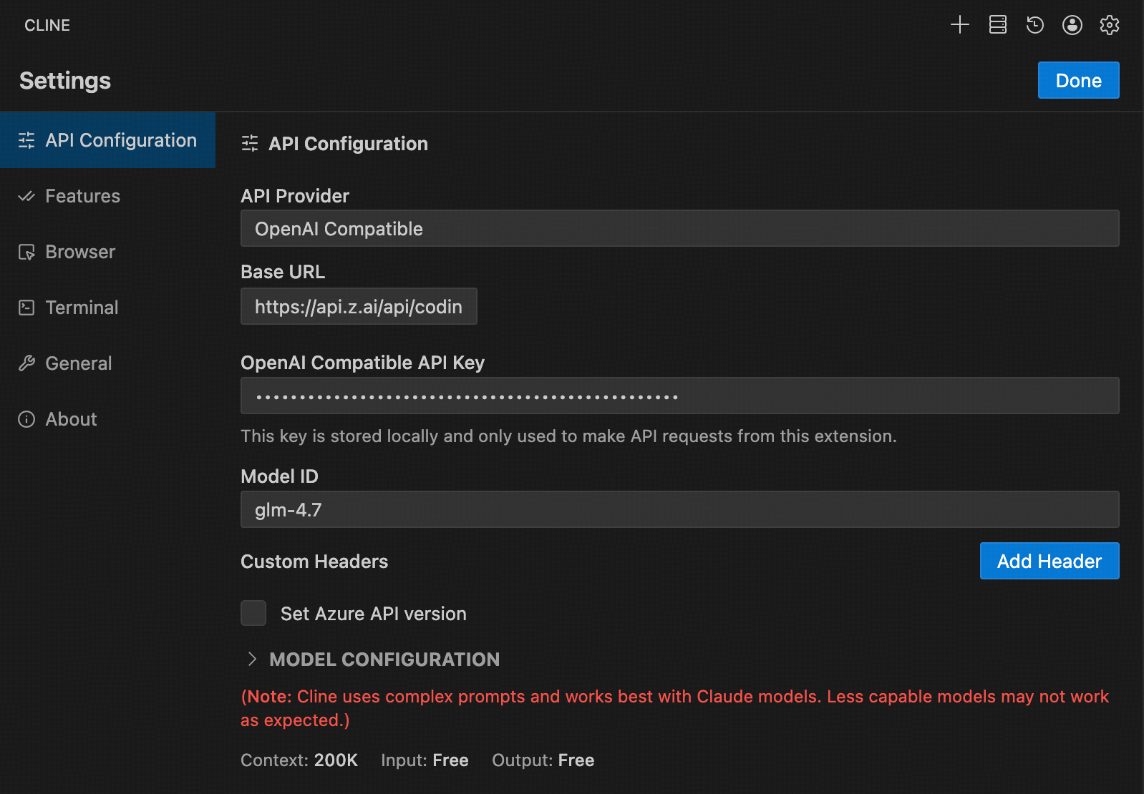Image resolution: width=1144 pixels, height=794 pixels.
Task: Click the Terminal sidebar icon
Action: point(26,308)
